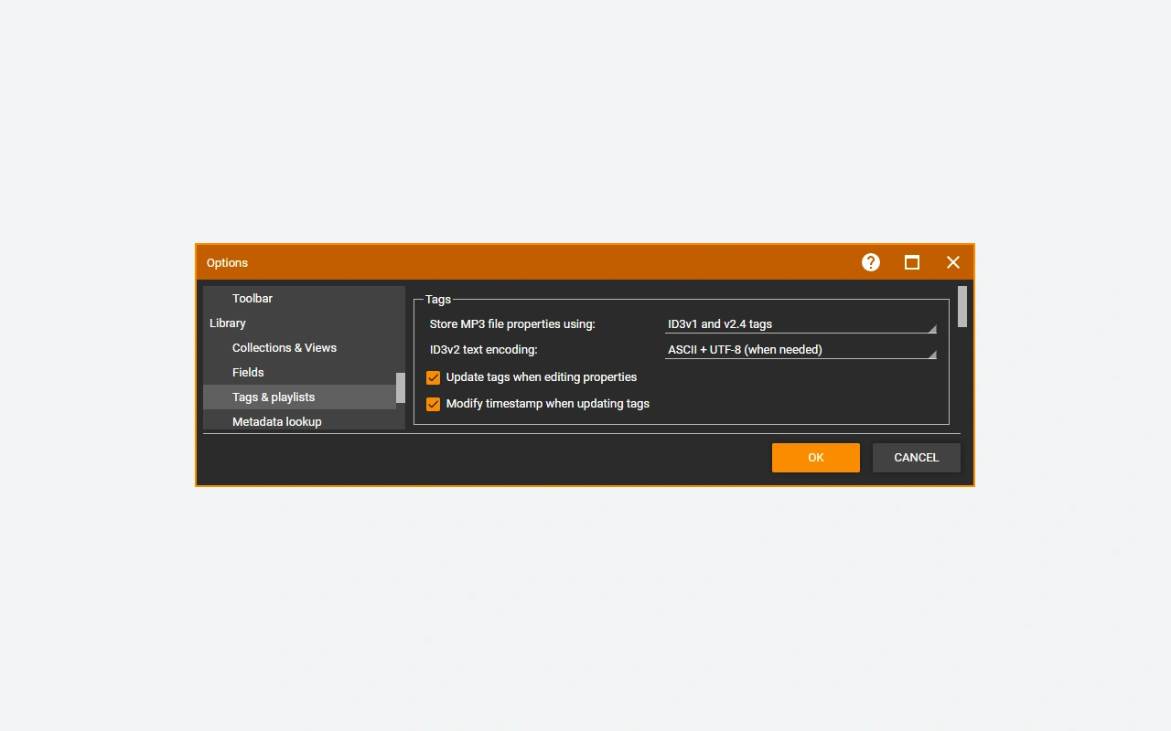The image size is (1171, 731).
Task: Open the Store MP3 file properties dropdown
Action: 800,324
